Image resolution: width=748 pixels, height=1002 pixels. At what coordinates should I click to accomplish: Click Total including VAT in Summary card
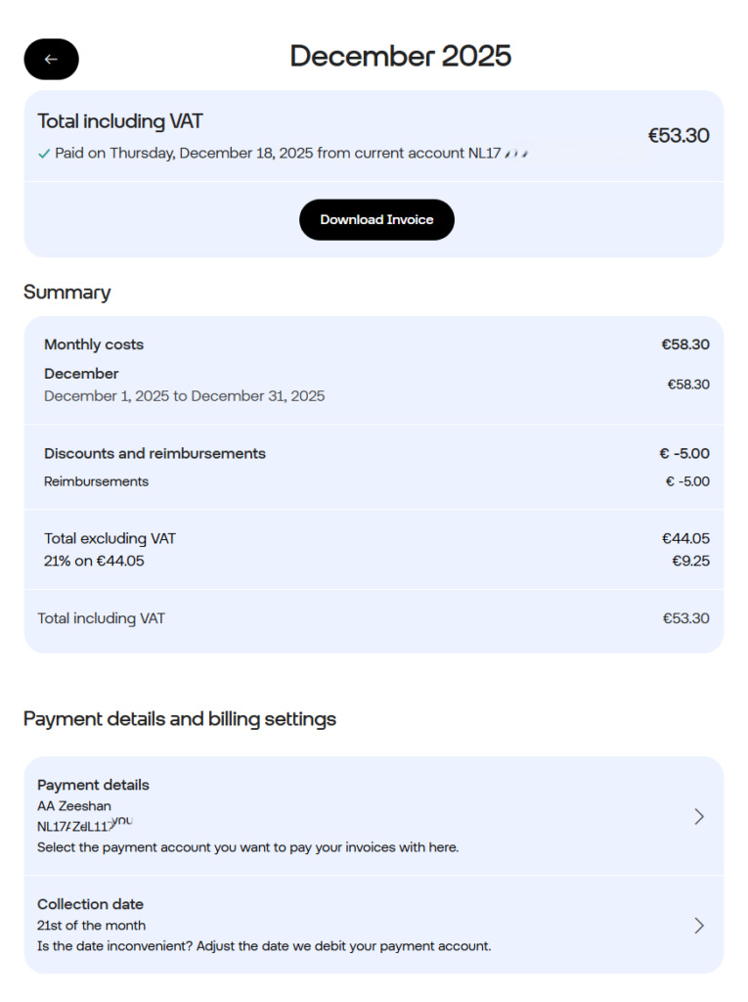[x=101, y=618]
